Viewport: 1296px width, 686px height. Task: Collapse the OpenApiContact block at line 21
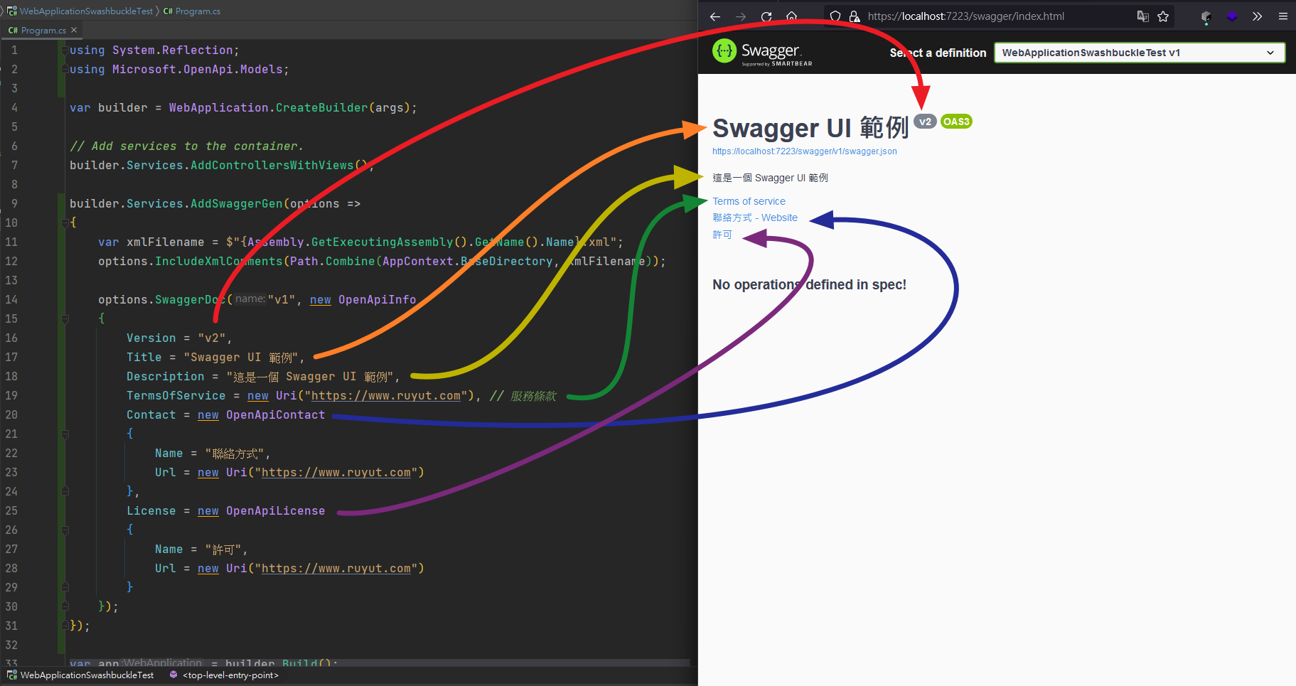tap(65, 434)
